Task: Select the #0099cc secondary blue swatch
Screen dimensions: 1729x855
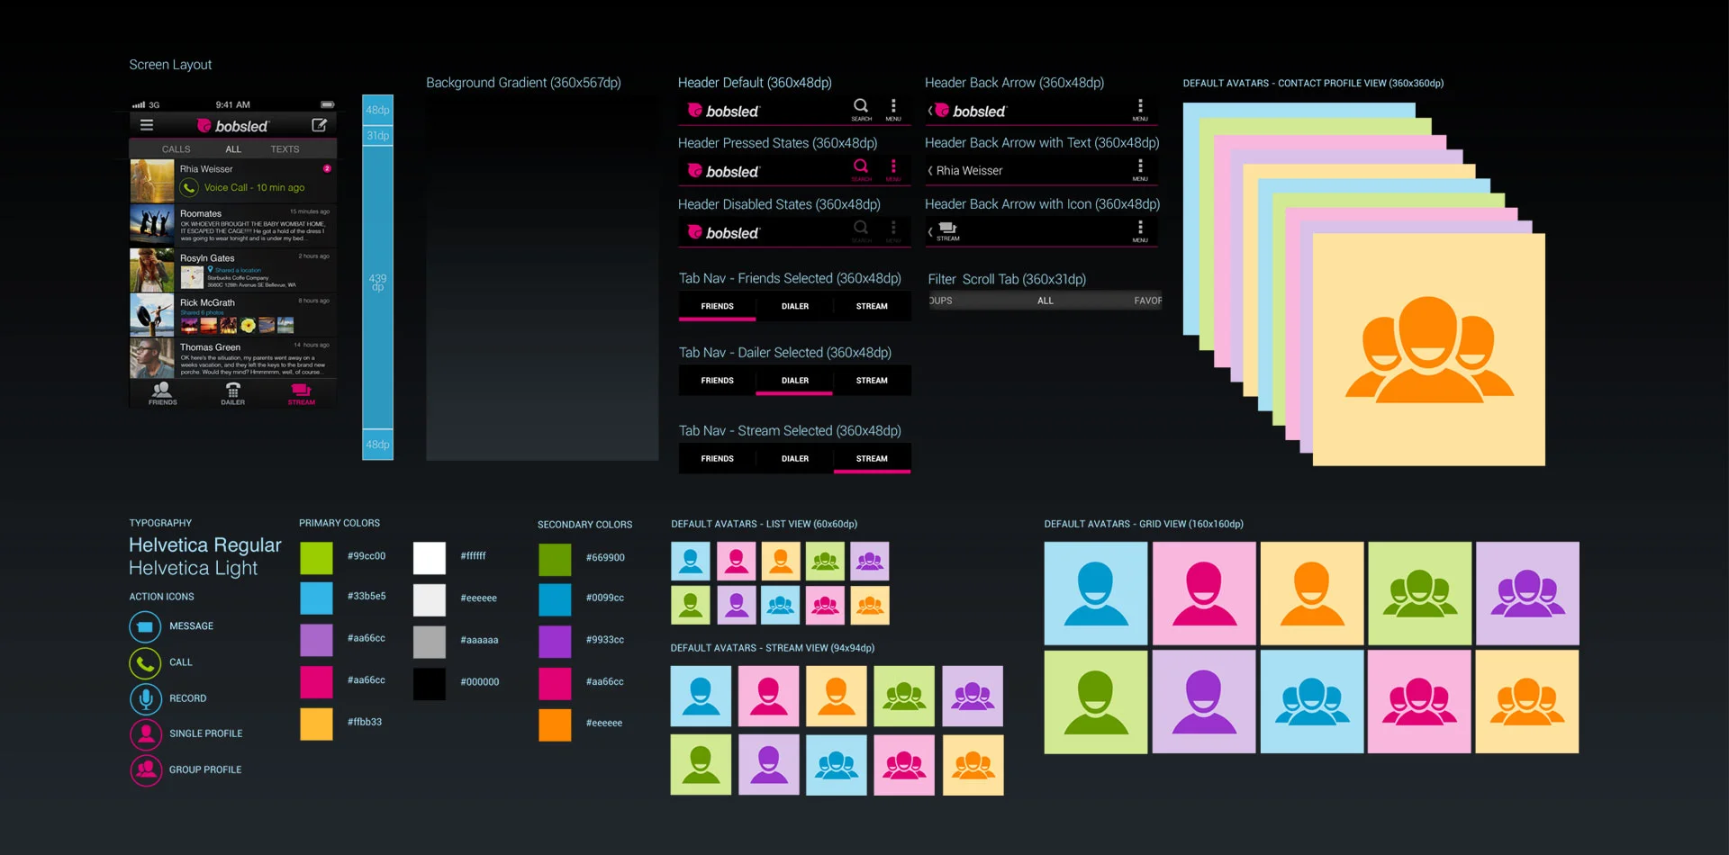Action: click(555, 599)
